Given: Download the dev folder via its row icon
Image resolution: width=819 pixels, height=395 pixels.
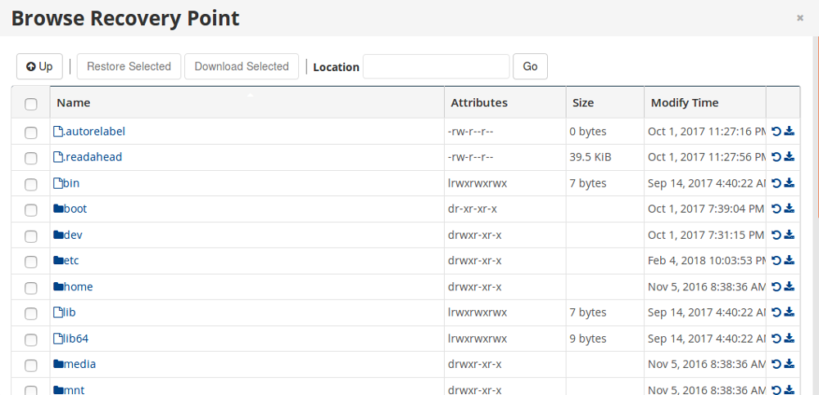Looking at the screenshot, I should [790, 235].
